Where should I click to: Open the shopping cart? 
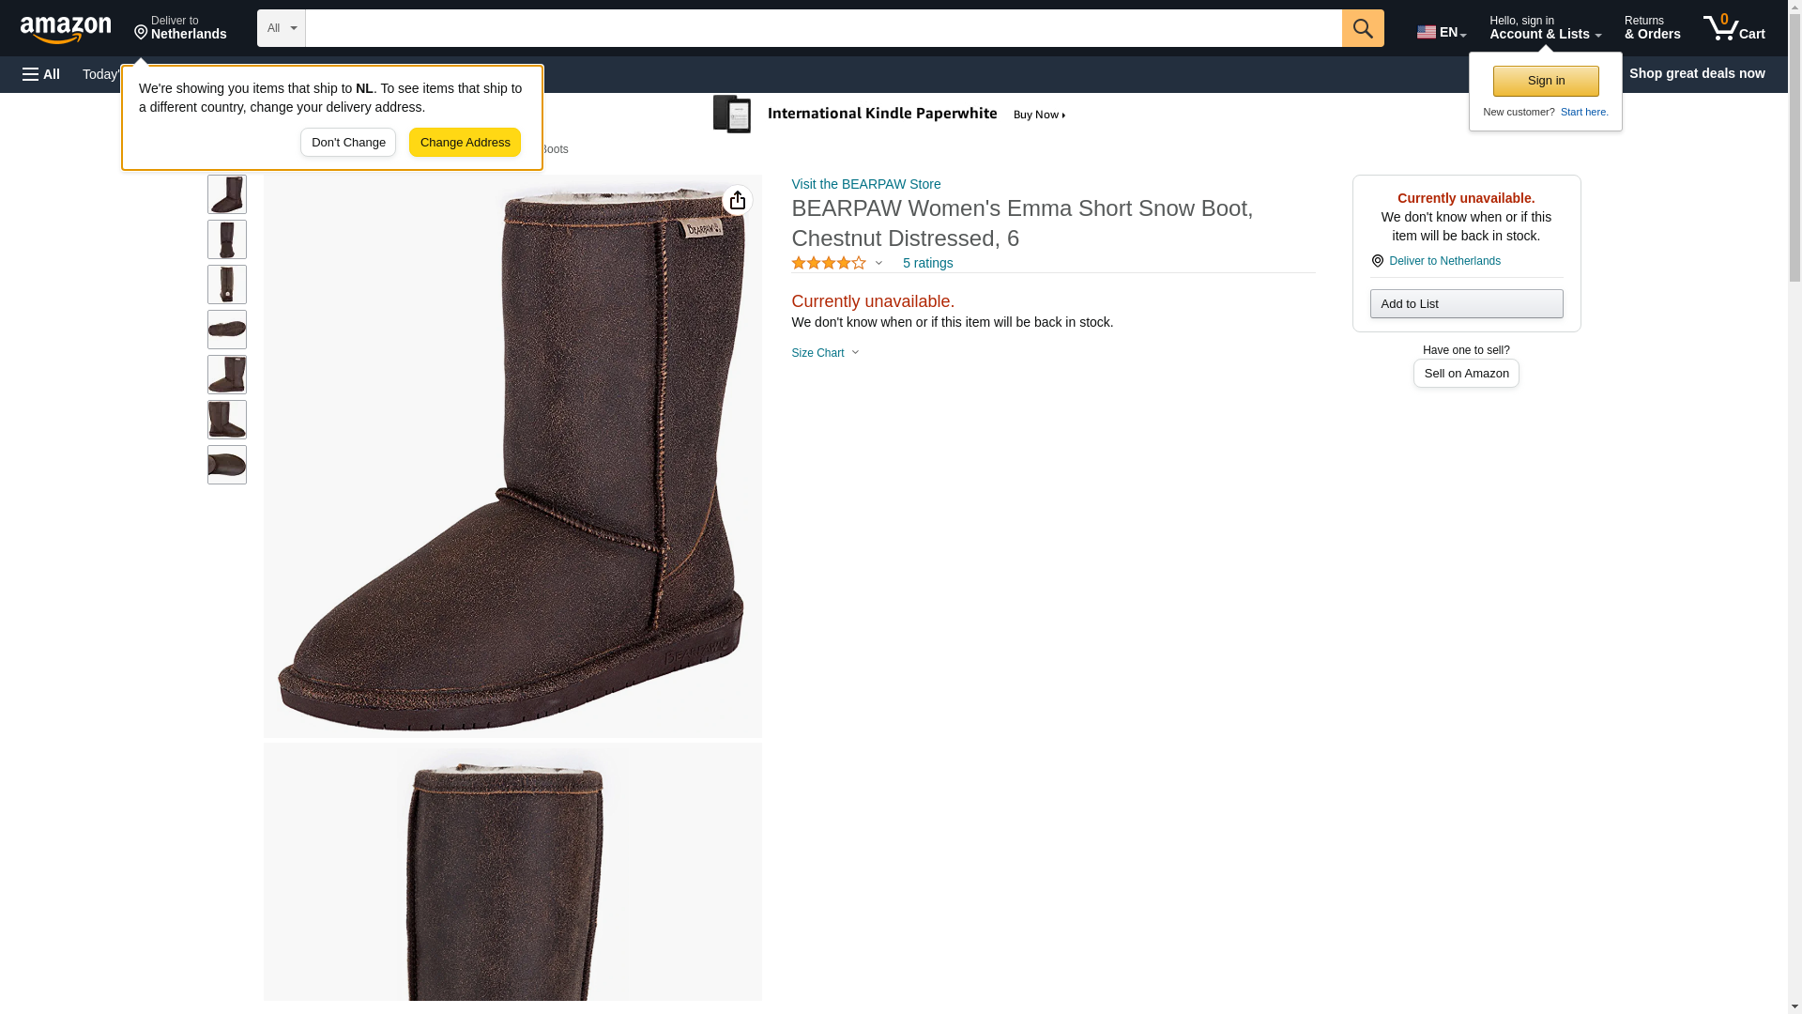click(1733, 28)
